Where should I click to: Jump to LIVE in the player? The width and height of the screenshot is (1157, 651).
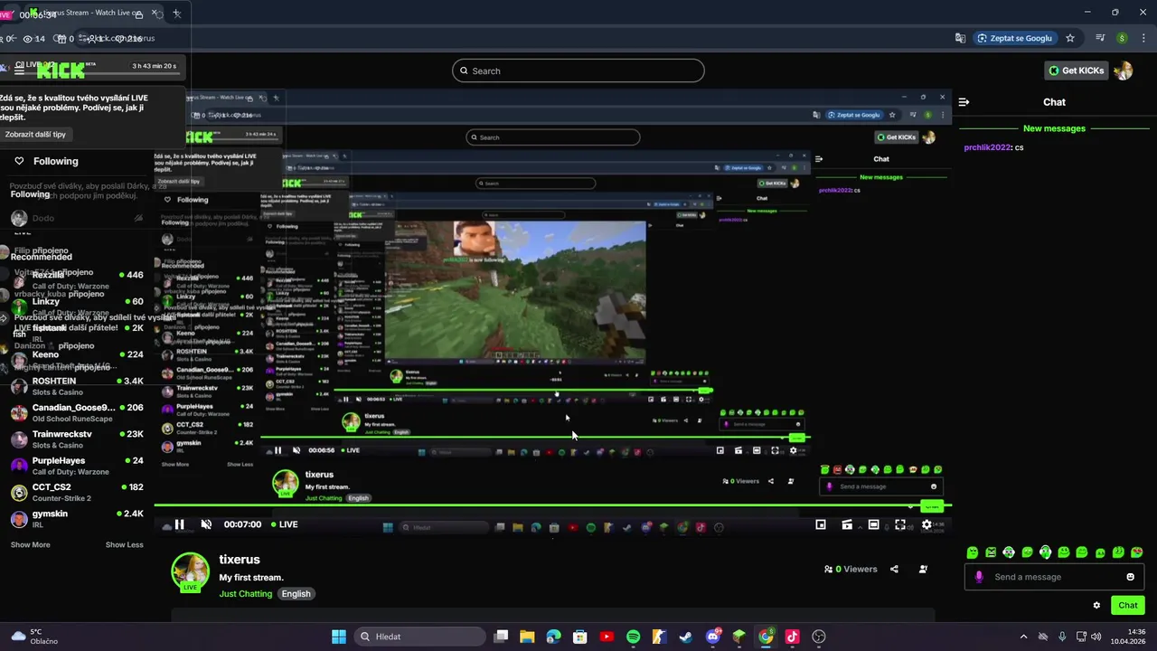point(284,524)
